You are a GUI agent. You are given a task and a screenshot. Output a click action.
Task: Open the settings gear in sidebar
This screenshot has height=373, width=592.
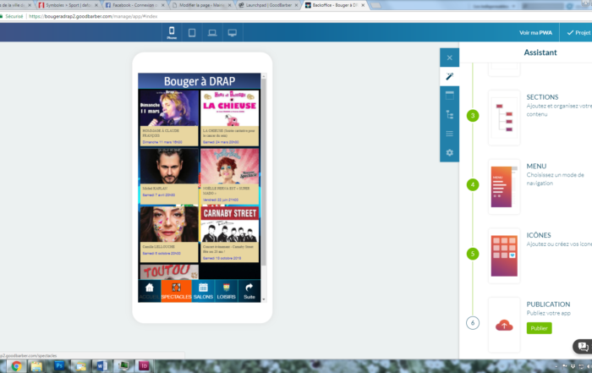[449, 152]
